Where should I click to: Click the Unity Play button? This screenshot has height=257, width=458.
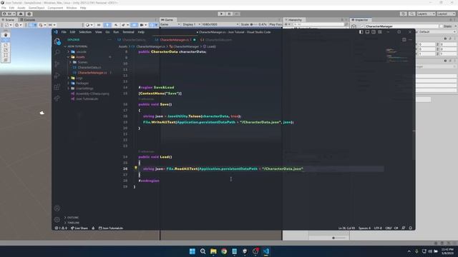221,14
